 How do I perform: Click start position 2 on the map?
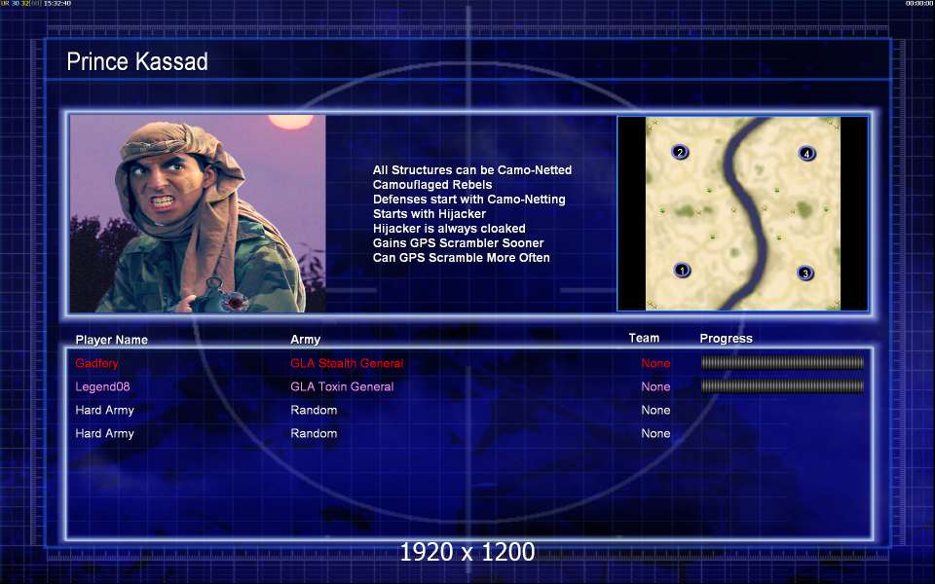[x=680, y=152]
